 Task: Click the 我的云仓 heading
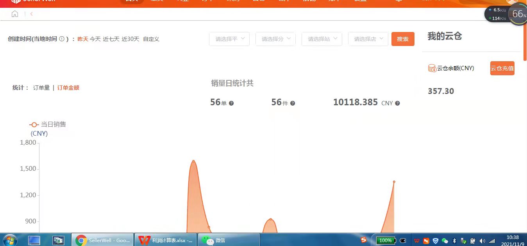445,36
